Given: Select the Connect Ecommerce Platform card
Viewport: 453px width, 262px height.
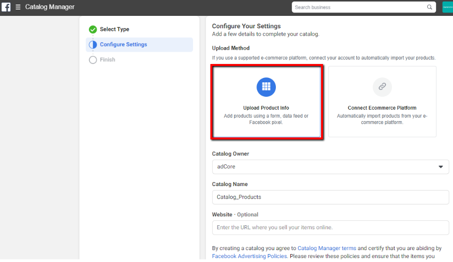Looking at the screenshot, I should 382,101.
